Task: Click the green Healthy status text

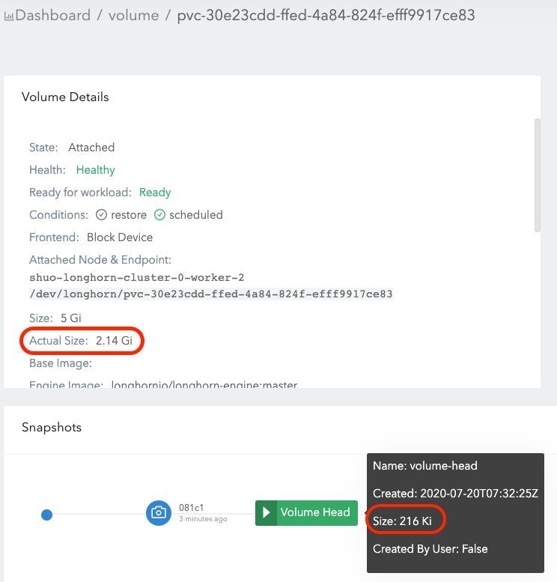Action: [x=95, y=170]
